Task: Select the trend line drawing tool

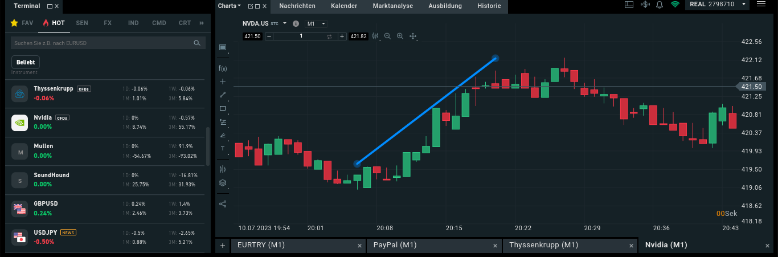Action: point(223,95)
